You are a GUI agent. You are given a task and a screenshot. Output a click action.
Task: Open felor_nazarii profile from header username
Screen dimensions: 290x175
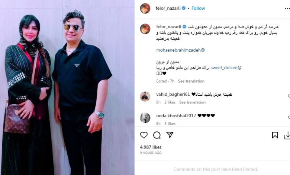pos(168,8)
